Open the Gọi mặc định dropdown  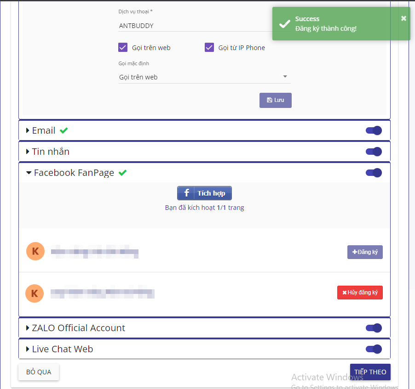(204, 77)
